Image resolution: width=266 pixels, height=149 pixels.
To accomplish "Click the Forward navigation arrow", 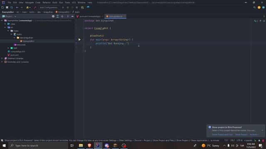I will (x=22, y=7).
